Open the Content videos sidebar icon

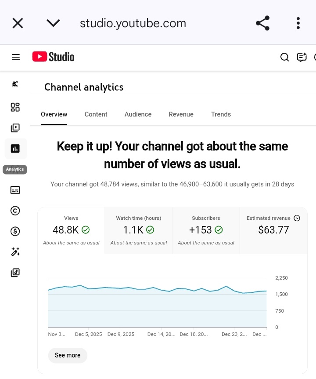click(x=15, y=128)
